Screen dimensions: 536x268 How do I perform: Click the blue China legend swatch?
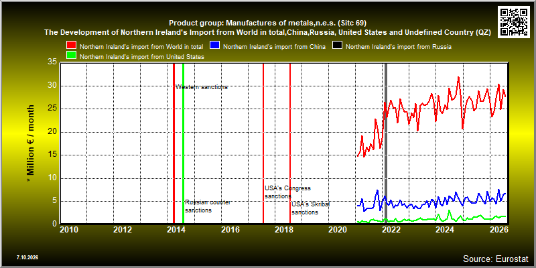pos(215,46)
